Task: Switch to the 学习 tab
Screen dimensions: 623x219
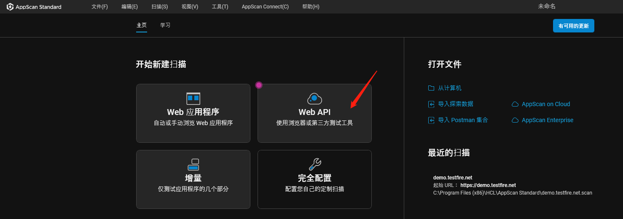Action: click(165, 25)
